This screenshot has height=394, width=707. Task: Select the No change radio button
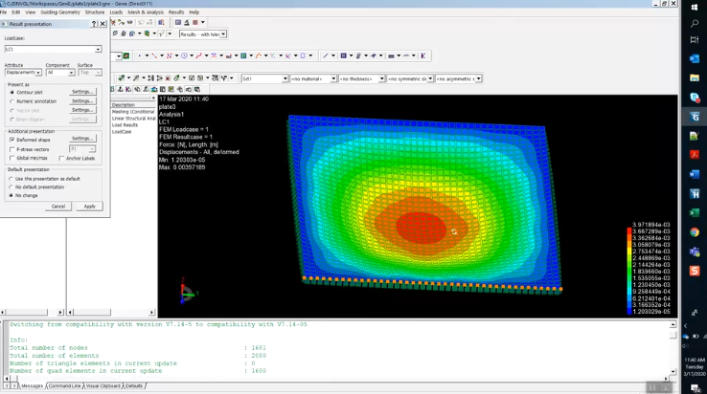(11, 195)
